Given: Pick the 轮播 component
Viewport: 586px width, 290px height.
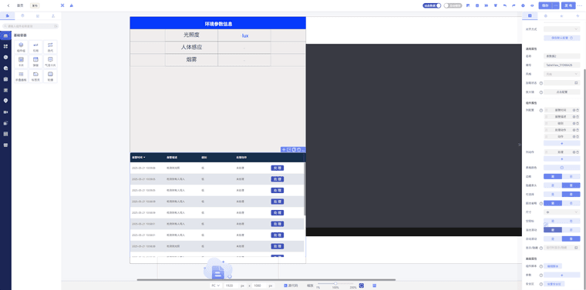Looking at the screenshot, I should click(50, 76).
